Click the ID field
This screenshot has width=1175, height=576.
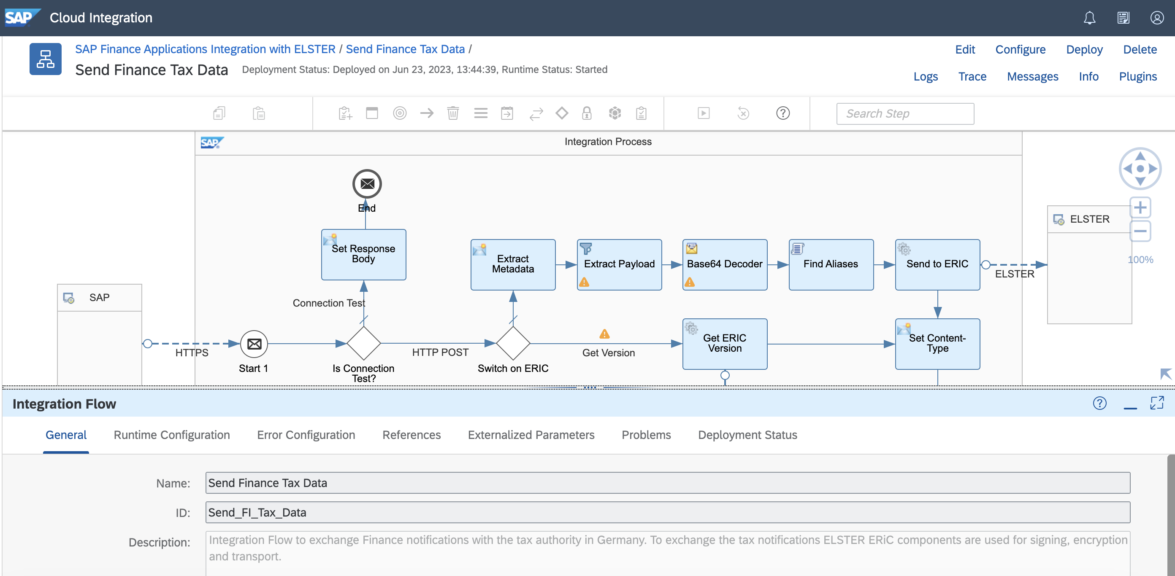668,512
